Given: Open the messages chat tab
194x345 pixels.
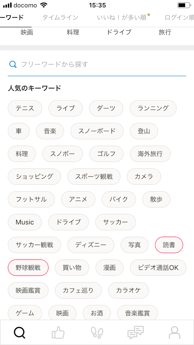Looking at the screenshot, I should point(135,333).
